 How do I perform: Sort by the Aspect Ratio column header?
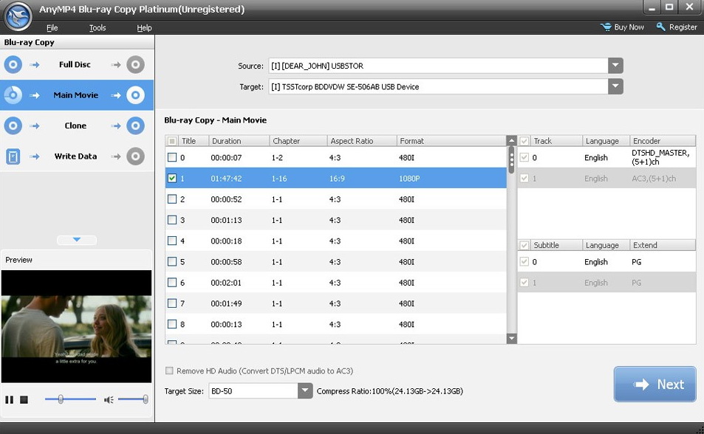click(x=362, y=141)
